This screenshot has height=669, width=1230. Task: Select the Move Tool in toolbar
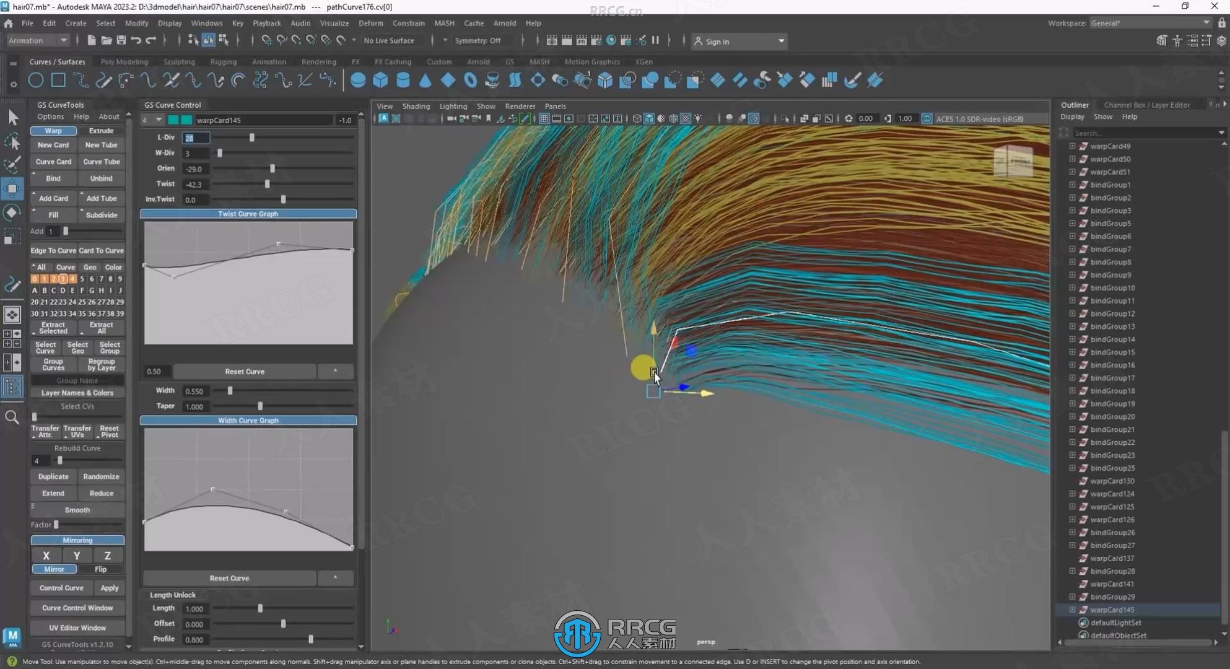coord(12,188)
